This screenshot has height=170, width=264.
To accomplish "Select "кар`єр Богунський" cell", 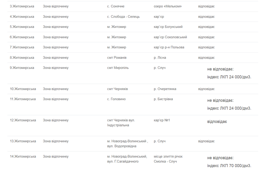I will click(x=169, y=27).
